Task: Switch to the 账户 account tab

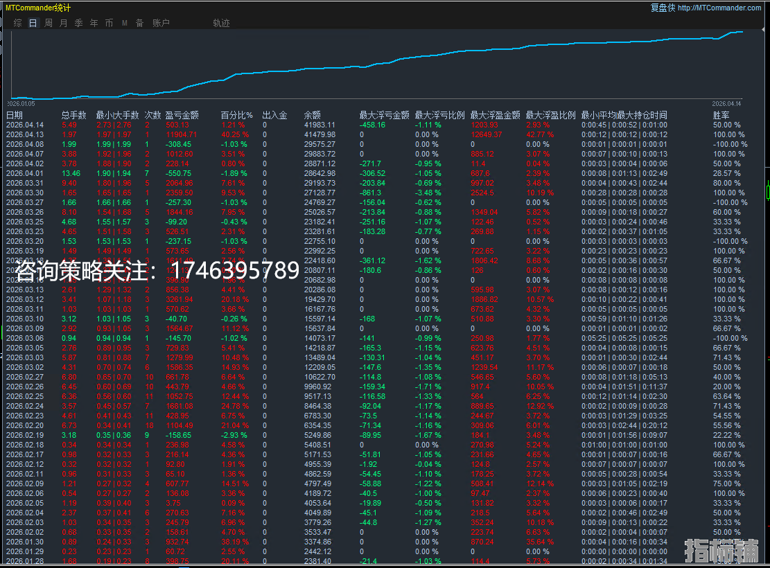Action: point(159,23)
